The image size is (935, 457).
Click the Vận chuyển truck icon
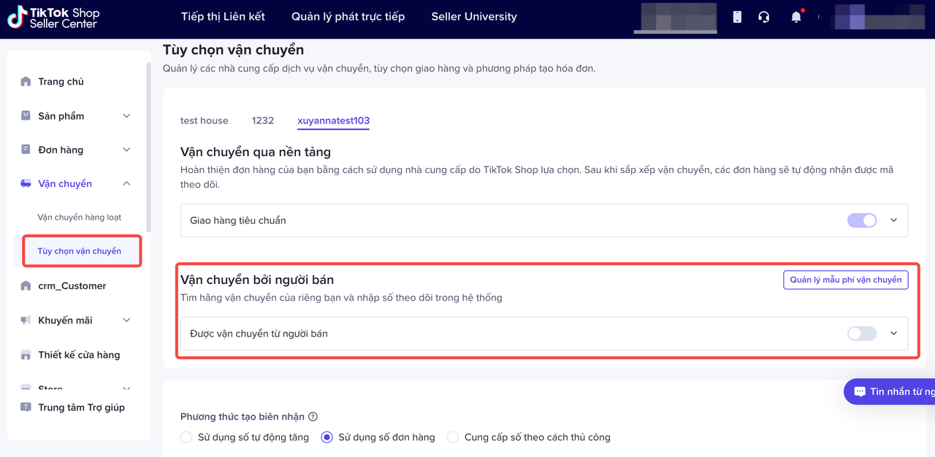point(26,184)
